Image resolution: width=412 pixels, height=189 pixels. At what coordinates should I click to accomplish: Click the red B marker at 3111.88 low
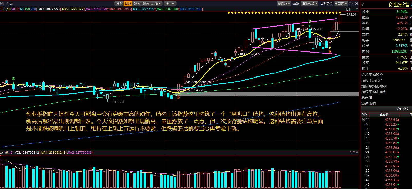click(178, 97)
